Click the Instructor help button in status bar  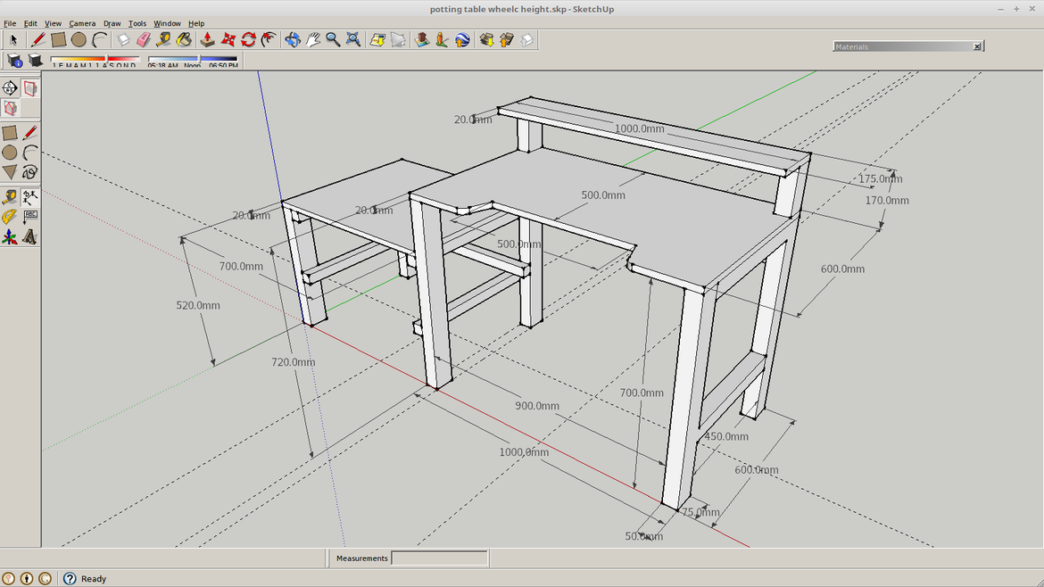click(70, 579)
